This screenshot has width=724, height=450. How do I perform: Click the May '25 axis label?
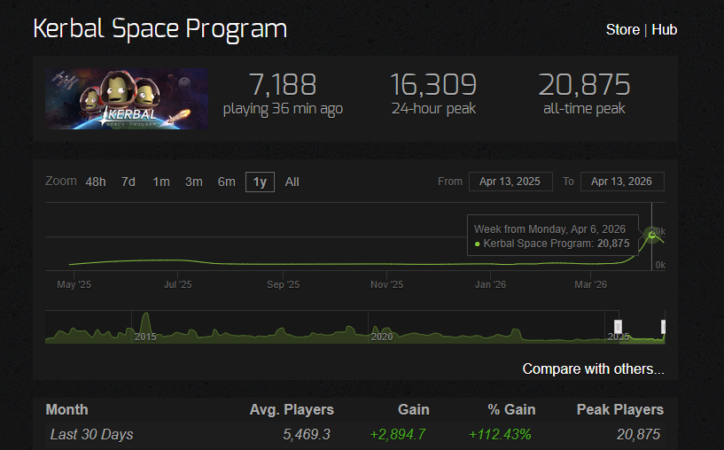[x=74, y=284]
